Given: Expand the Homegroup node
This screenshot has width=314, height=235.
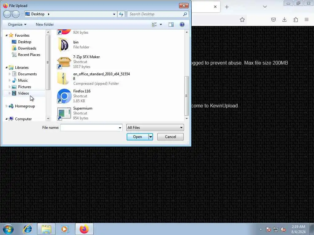Looking at the screenshot, I should (x=6, y=106).
